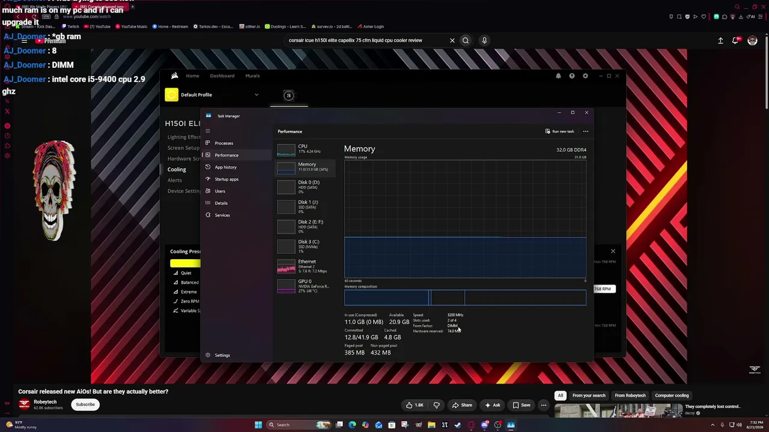Select the From Robeytech chip

[x=630, y=395]
